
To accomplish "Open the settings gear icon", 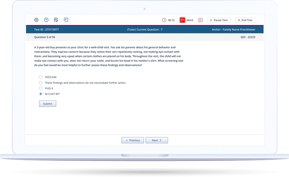I will (36, 20).
